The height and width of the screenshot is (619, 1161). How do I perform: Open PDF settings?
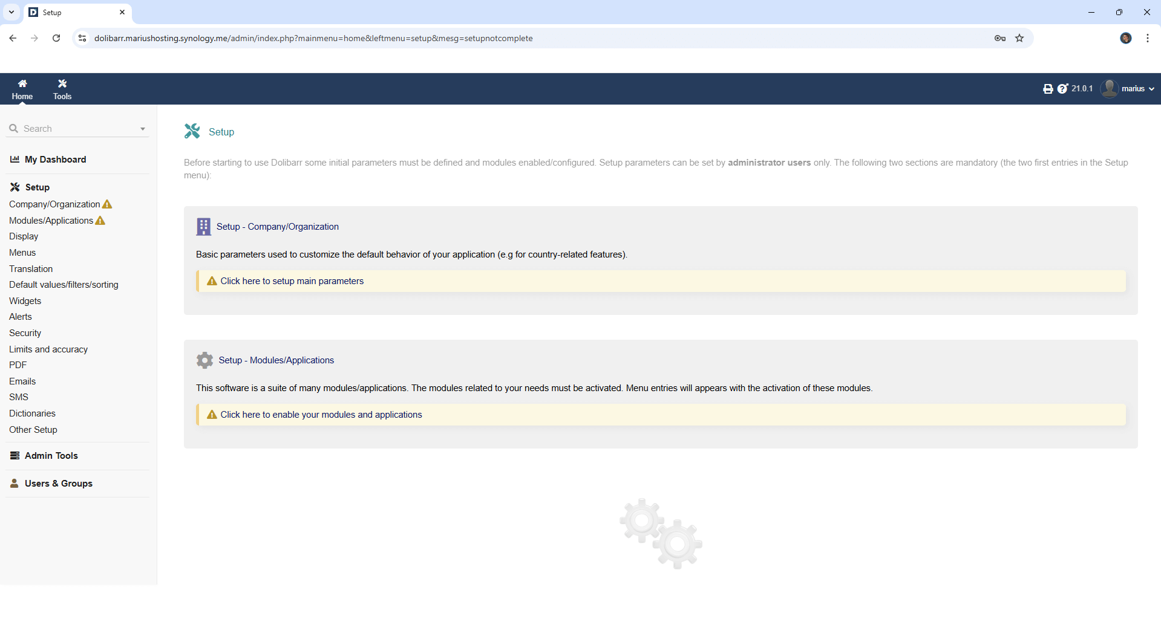click(x=18, y=365)
